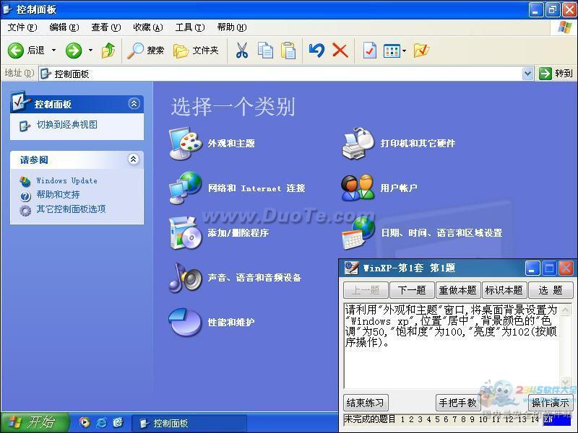Click 日期、时间、语言和区域设置 label
Screen dimensions: 578x433
click(441, 232)
